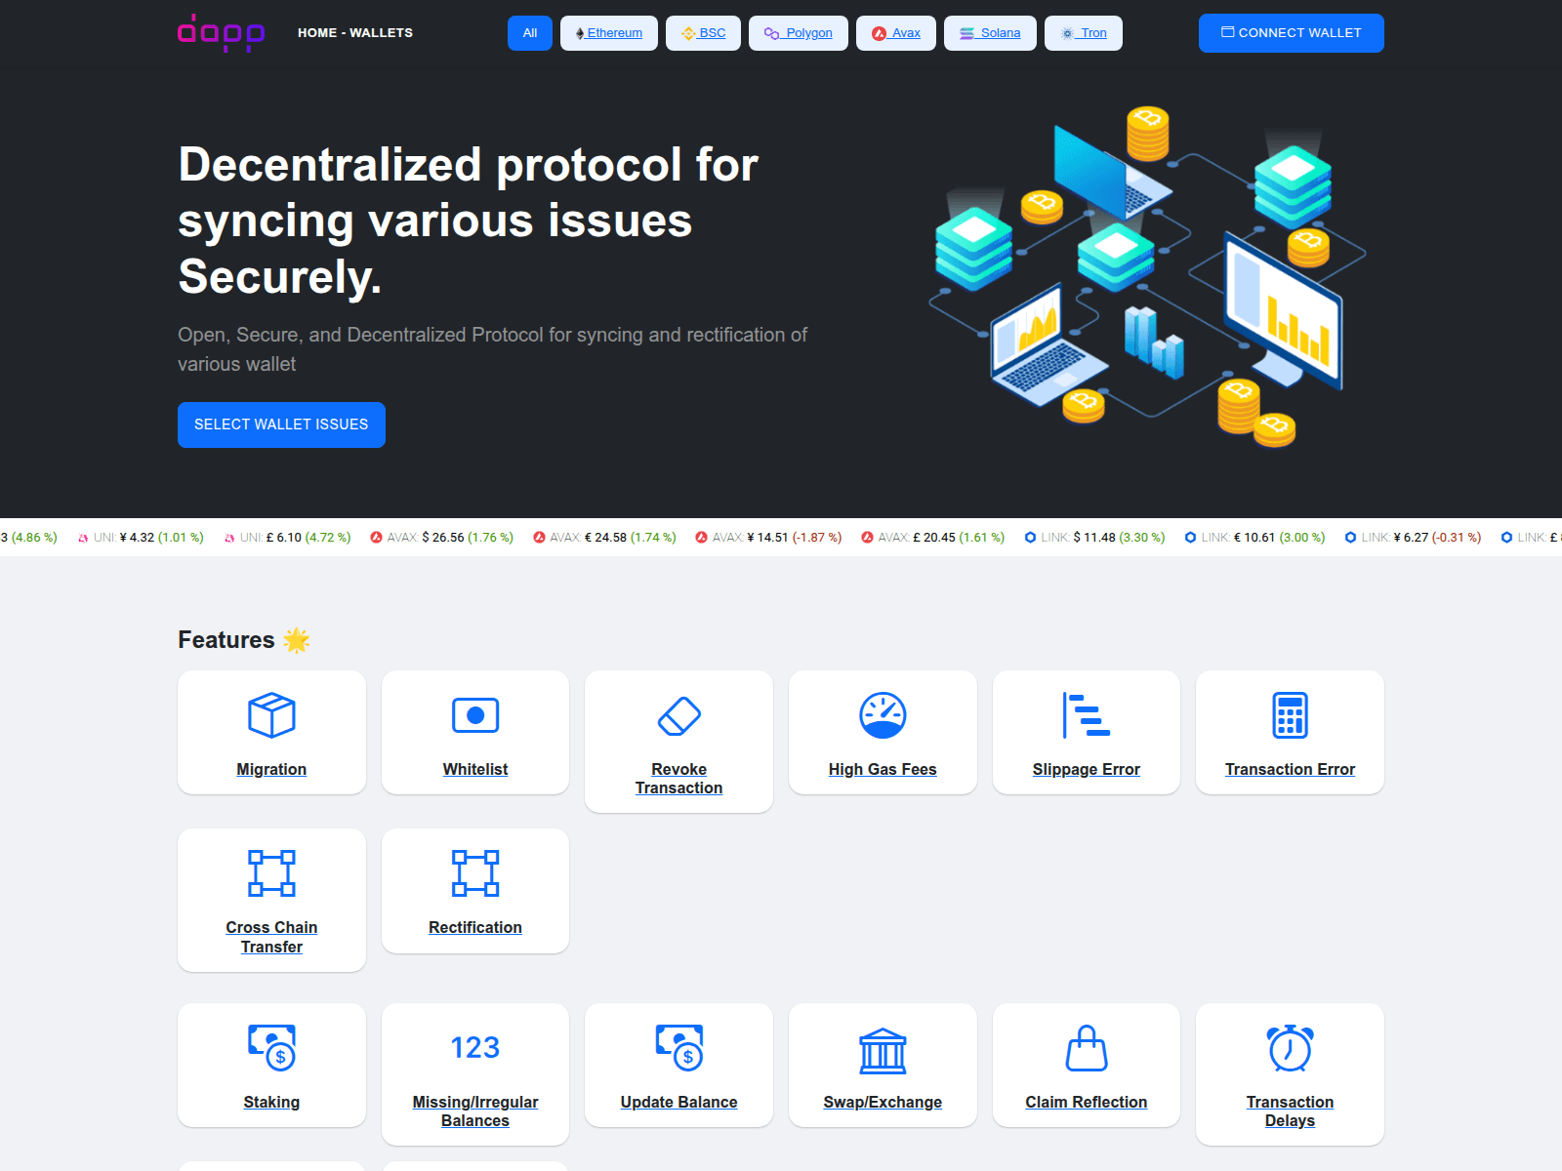Click the Whitelist record icon

(x=475, y=715)
